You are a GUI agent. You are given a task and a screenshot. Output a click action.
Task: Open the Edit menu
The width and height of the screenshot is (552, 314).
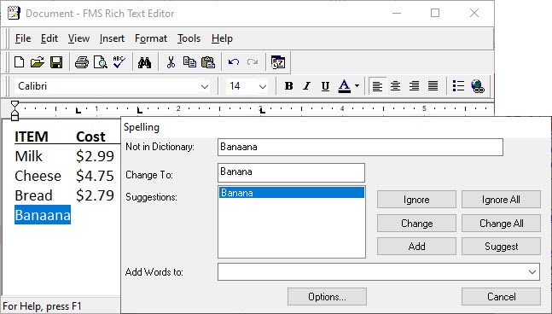(49, 38)
